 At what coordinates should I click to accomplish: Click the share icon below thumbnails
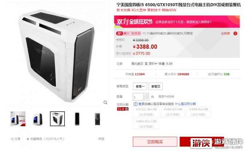pyautogui.click(x=12, y=139)
